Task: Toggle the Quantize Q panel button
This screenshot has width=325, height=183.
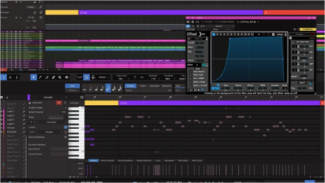Action: coord(86,77)
